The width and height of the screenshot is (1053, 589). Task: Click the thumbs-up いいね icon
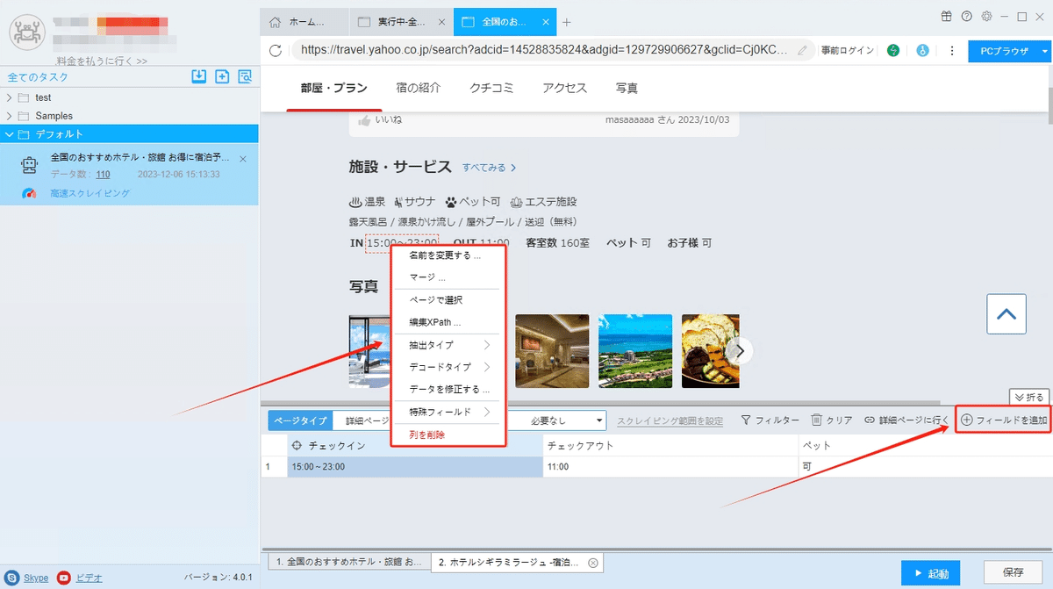coord(363,119)
